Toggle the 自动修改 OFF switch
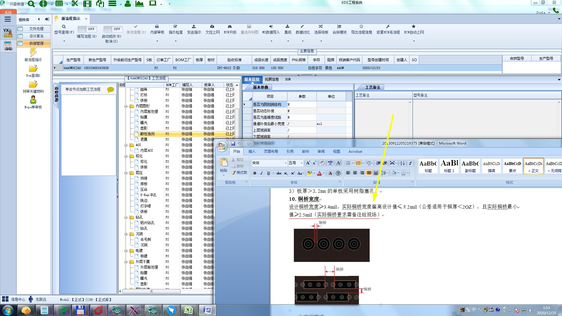This screenshot has width=562, height=316. click(112, 29)
